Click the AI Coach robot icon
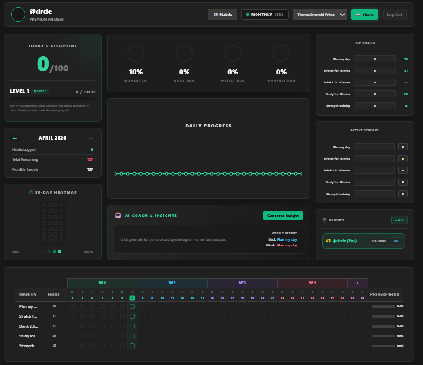423x365 pixels. pyautogui.click(x=118, y=216)
